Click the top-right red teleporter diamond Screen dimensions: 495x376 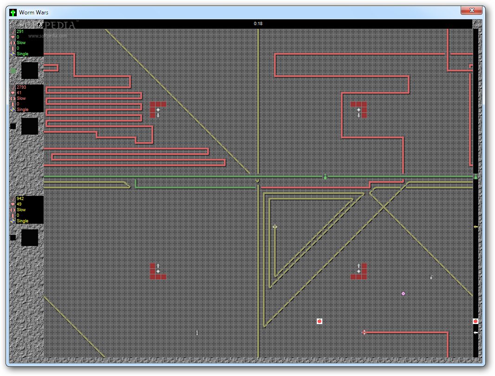358,110
